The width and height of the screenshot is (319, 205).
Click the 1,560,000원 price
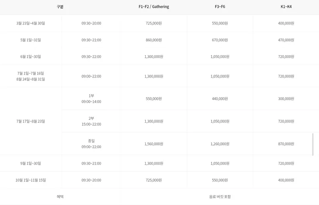(154, 144)
